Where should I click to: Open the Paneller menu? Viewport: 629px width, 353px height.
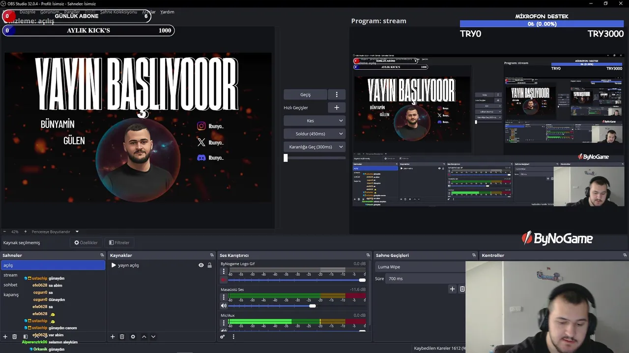tap(72, 12)
